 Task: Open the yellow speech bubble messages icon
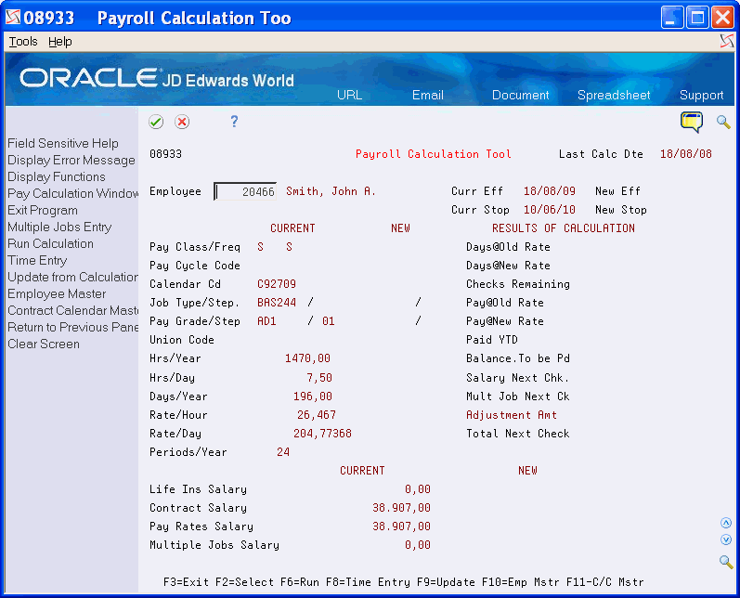click(692, 122)
